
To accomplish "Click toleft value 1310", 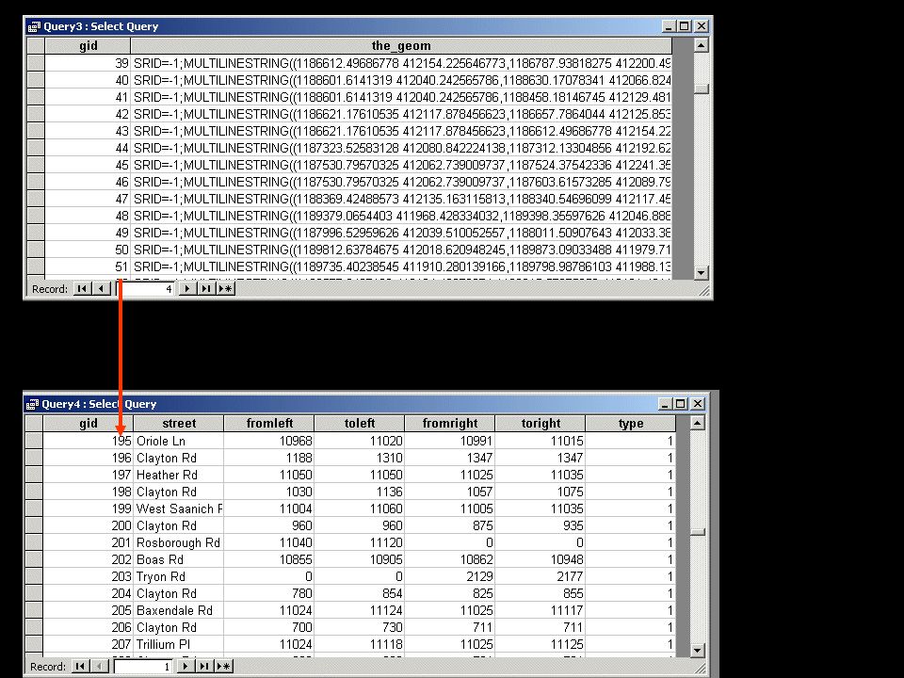I will [x=360, y=458].
